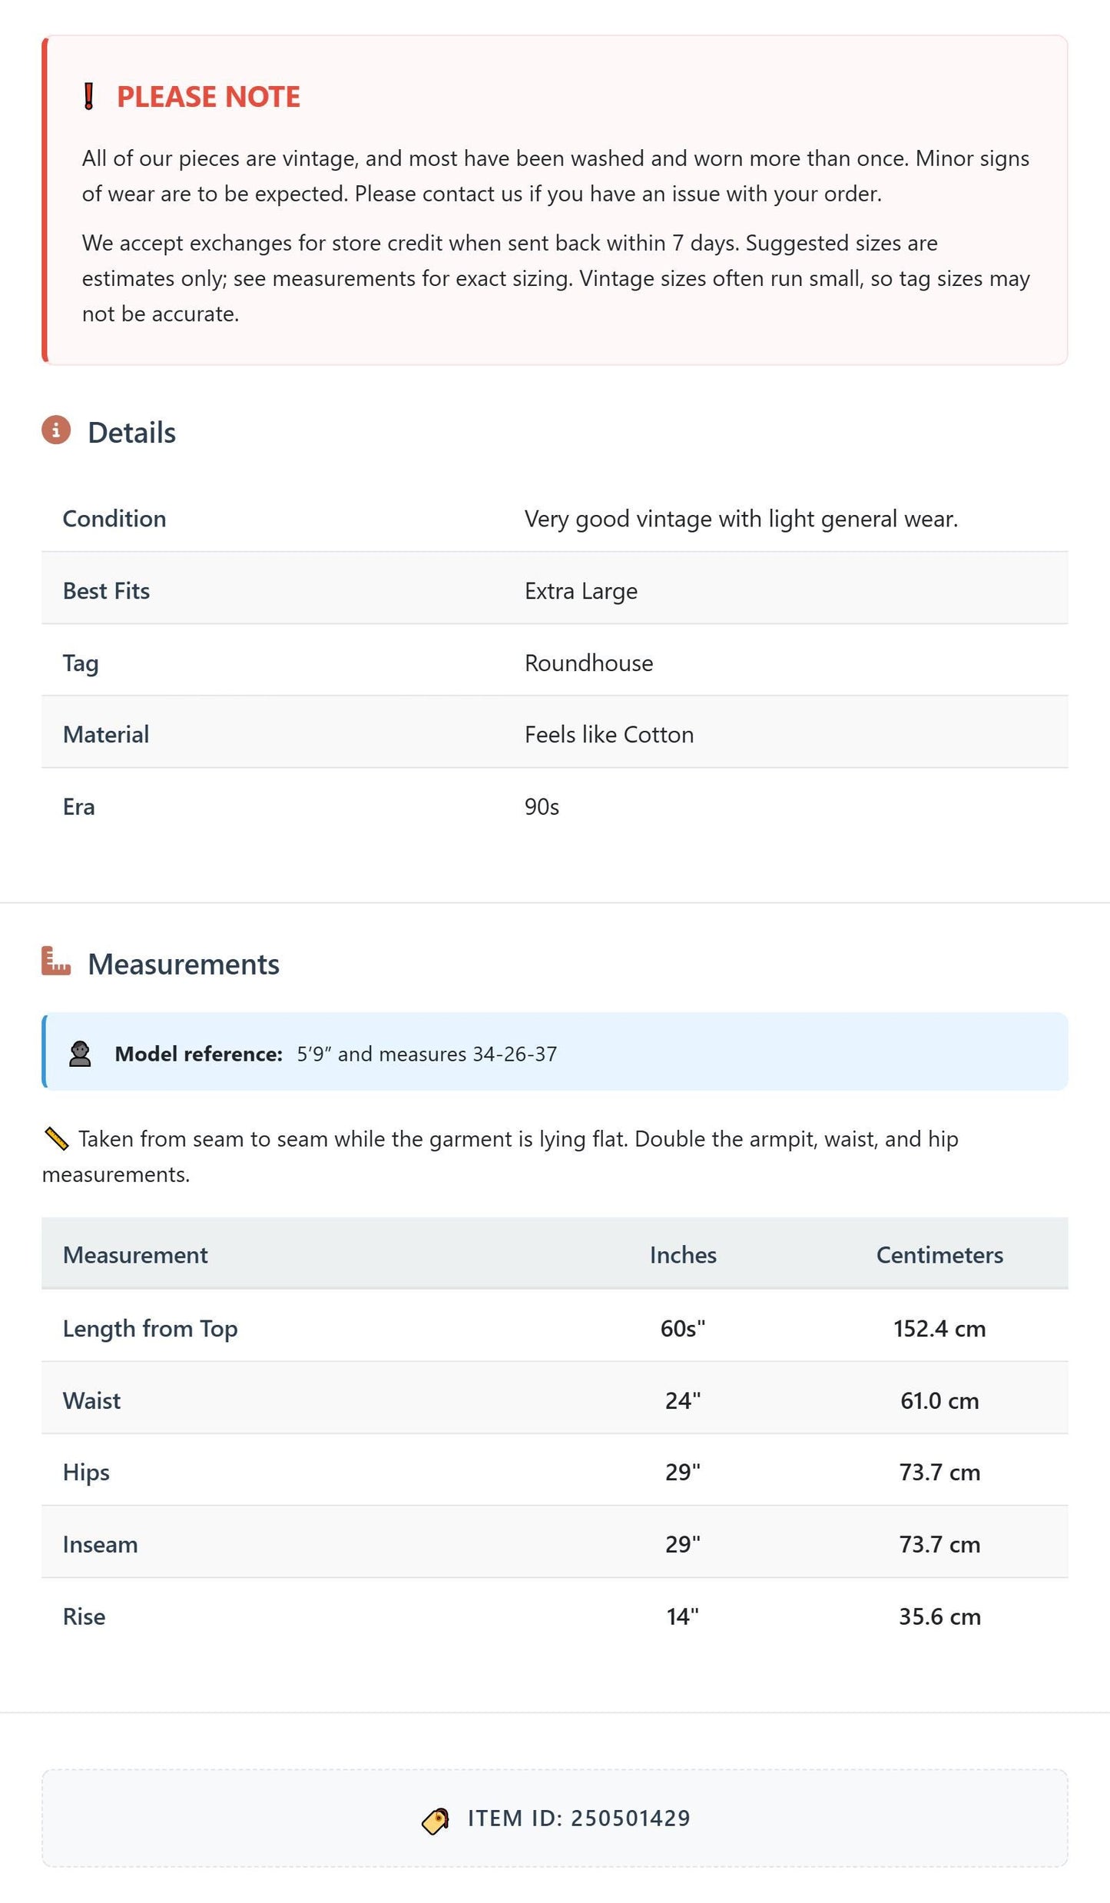Select the Rise 14 inches cell
Screen dimensions: 1110x1903
click(683, 1616)
